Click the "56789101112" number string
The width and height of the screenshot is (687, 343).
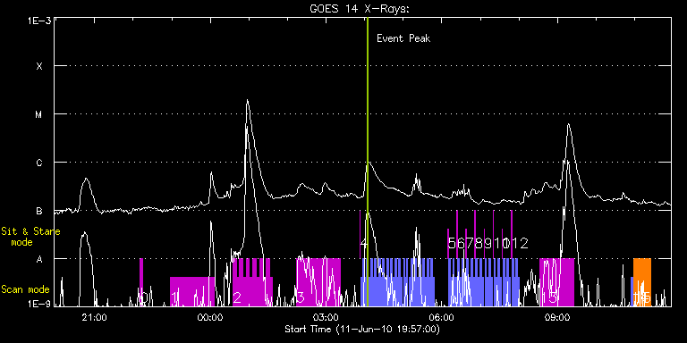pyautogui.click(x=488, y=243)
